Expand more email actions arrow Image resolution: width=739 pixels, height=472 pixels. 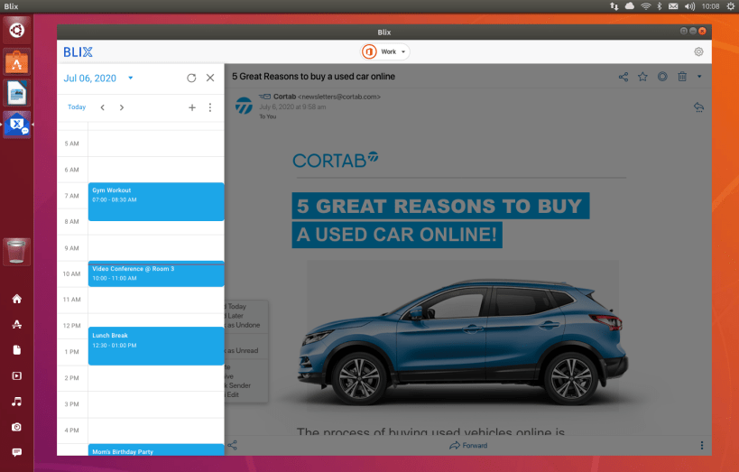tap(699, 77)
